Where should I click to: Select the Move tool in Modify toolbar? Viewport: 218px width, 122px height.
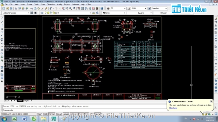[216, 36]
